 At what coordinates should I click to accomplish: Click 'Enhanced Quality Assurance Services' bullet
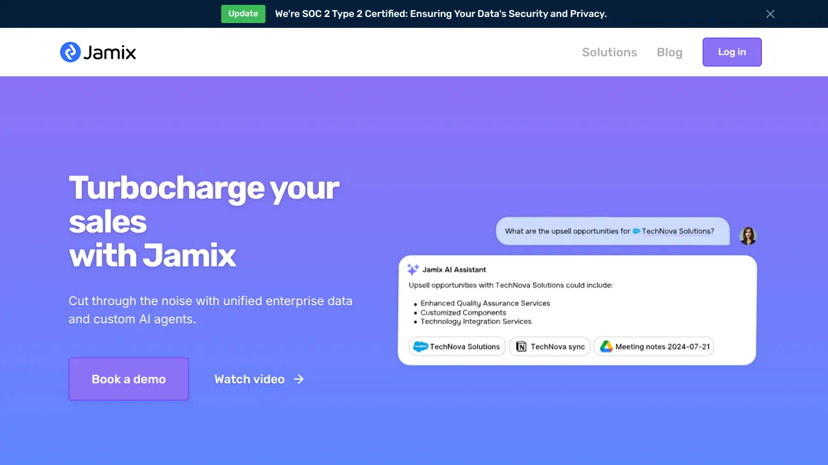[486, 303]
